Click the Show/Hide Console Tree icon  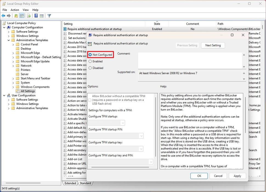[x=22, y=16]
